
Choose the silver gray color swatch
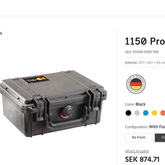137,113
